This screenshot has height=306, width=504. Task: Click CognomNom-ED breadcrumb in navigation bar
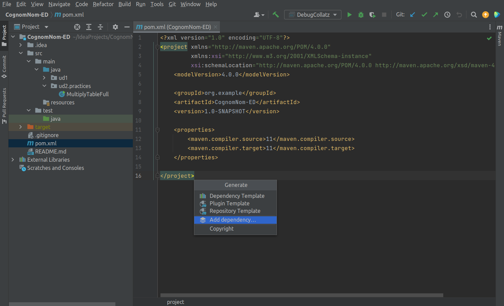pyautogui.click(x=27, y=15)
